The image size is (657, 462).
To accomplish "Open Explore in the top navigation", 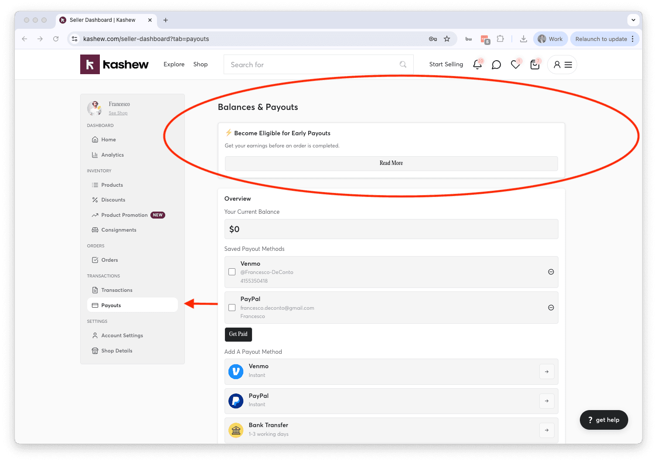I will 174,64.
